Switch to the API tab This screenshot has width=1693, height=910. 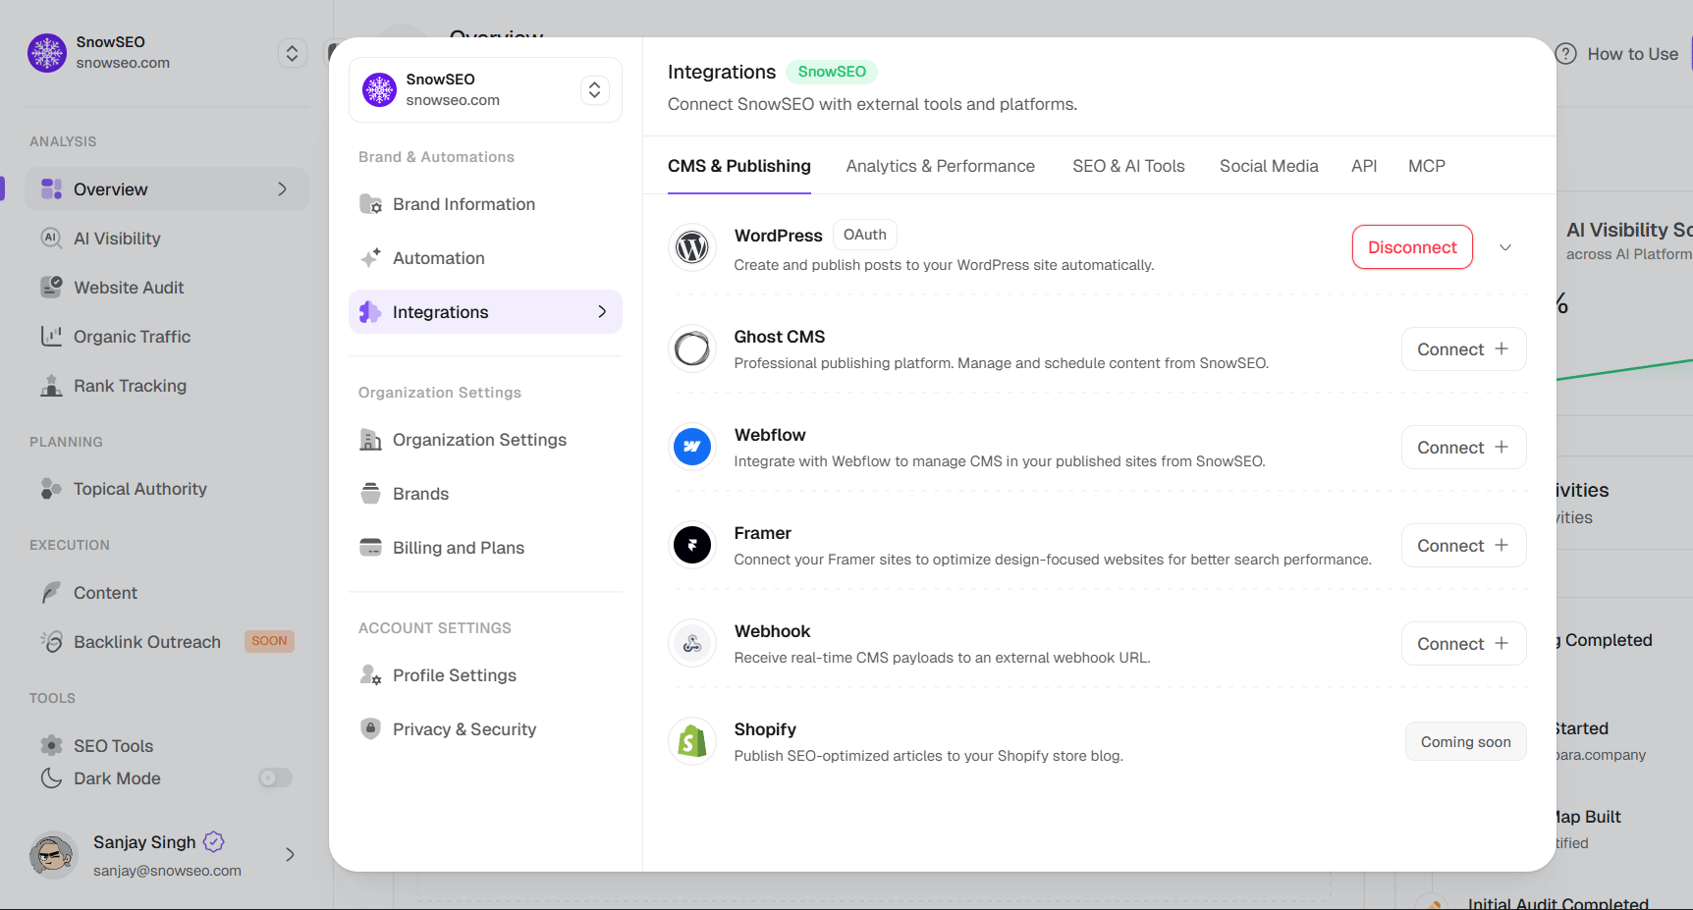[1364, 166]
